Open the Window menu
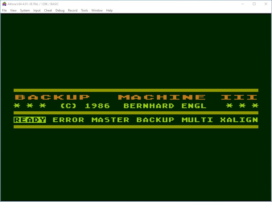Image resolution: width=272 pixels, height=202 pixels. click(97, 10)
